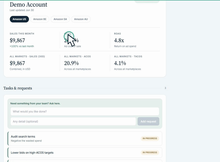Image resolution: width=220 pixels, height=162 pixels.
Task: Click the 'Last updated Jun 30' text
Action: point(22,10)
